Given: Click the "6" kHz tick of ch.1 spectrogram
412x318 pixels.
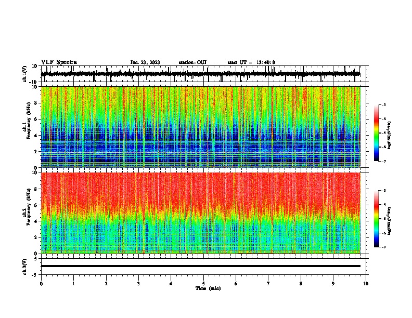Looking at the screenshot, I should coord(36,119).
